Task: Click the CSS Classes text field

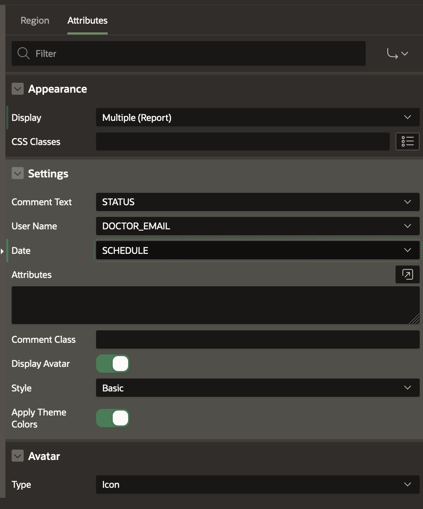Action: point(242,142)
